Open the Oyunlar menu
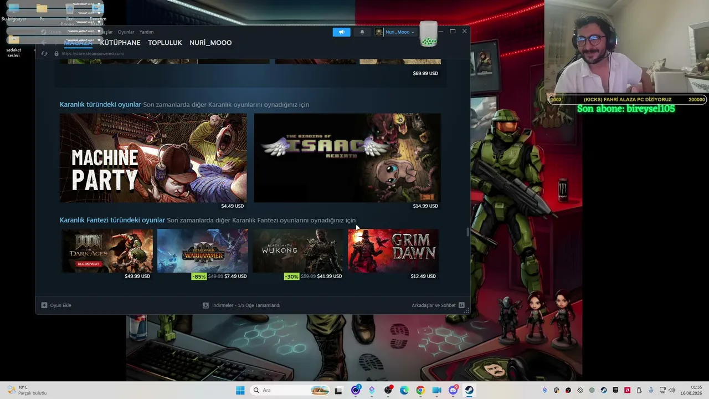 [x=126, y=32]
